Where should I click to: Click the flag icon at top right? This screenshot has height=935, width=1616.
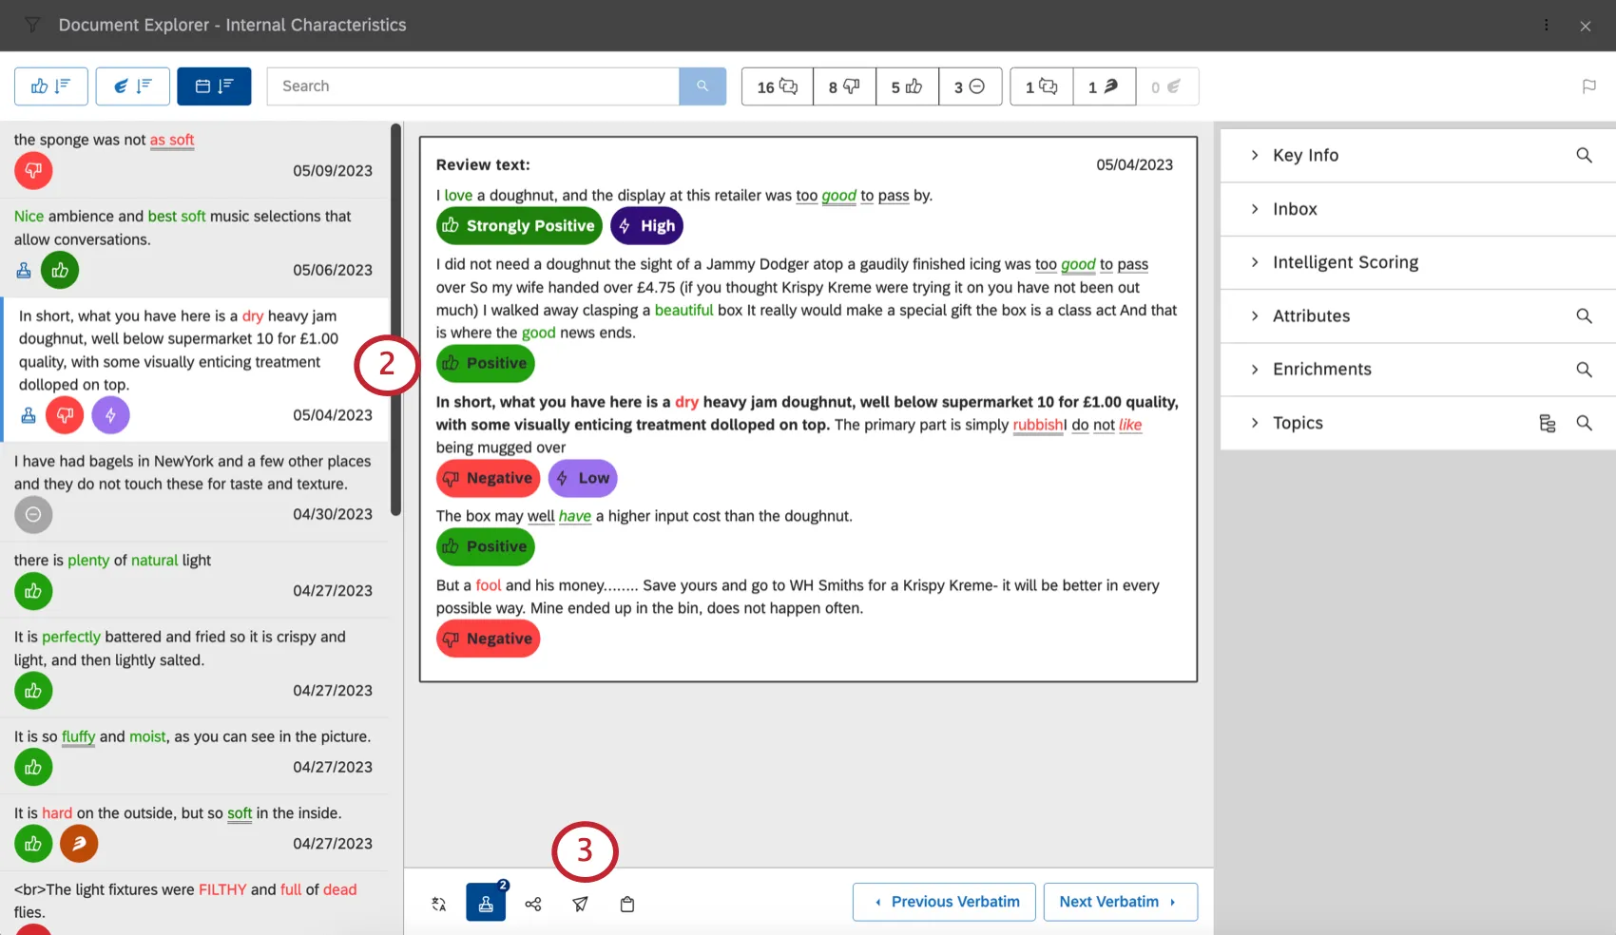[1588, 86]
